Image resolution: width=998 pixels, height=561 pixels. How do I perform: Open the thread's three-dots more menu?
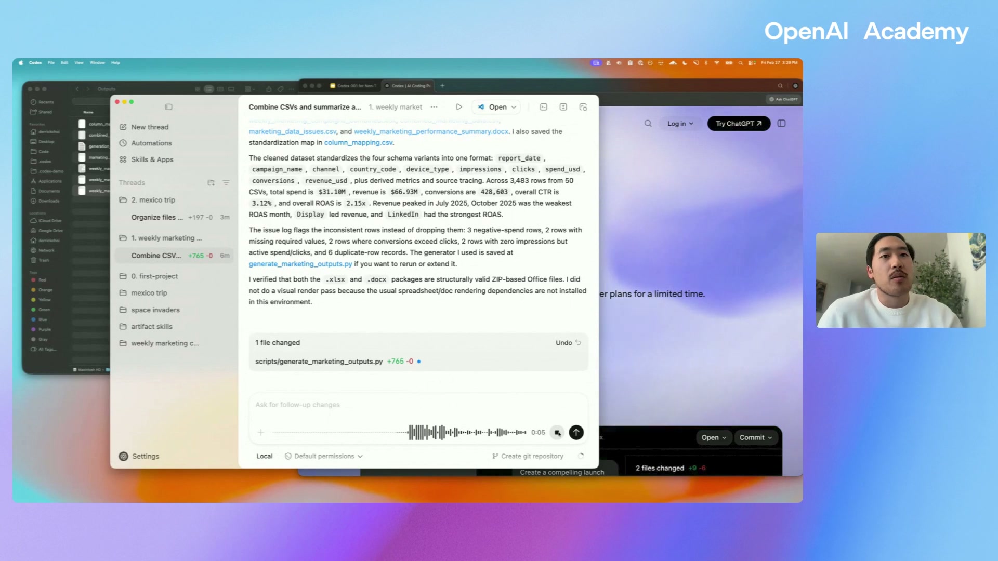(434, 107)
